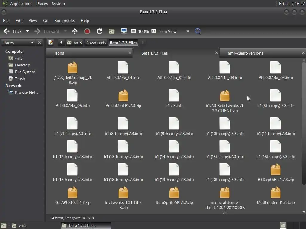Select the AR-0.0.14a_04.info file

(276, 67)
